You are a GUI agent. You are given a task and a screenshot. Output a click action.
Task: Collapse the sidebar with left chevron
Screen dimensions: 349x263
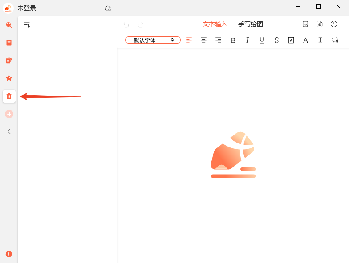(x=9, y=131)
